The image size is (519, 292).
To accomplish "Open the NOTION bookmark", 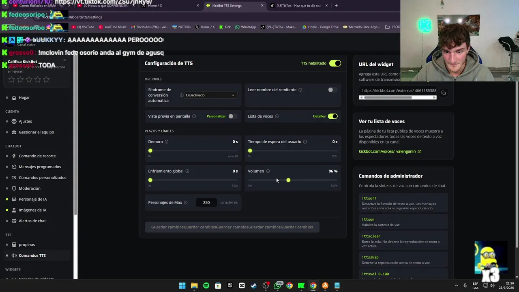I will click(181, 27).
